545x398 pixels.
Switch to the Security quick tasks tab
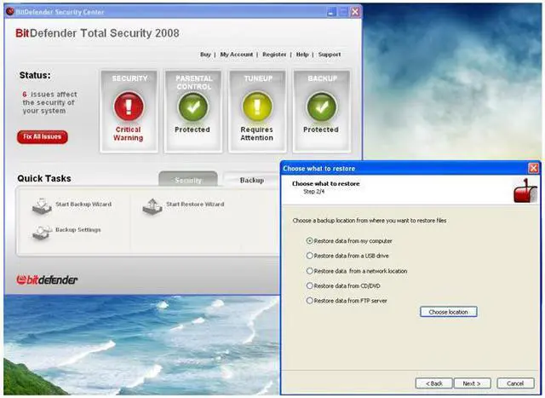click(188, 180)
